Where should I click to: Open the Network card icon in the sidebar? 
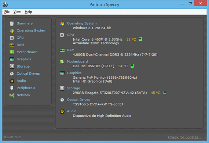pos(12,95)
